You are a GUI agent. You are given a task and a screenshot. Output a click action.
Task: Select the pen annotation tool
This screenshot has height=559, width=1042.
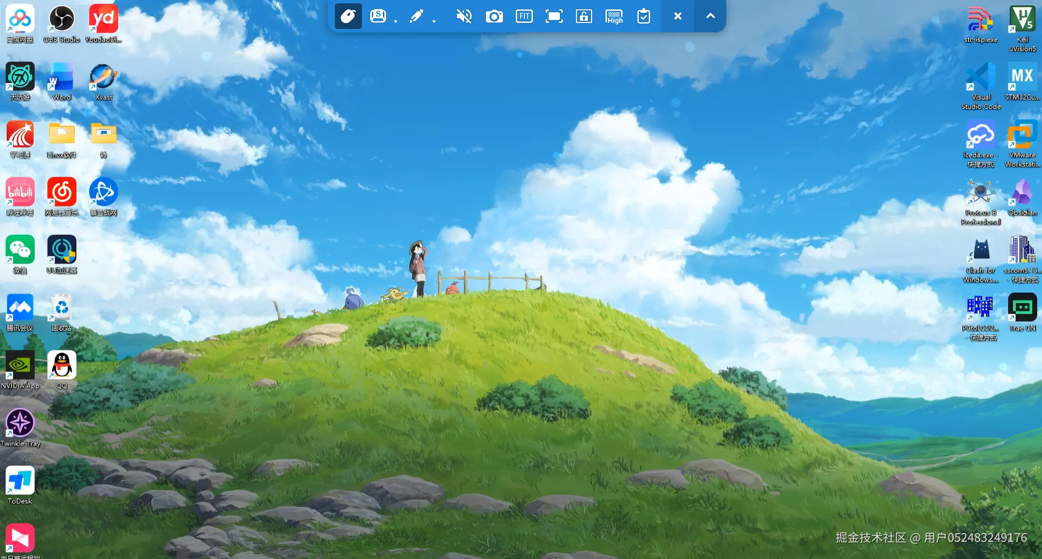pos(416,16)
